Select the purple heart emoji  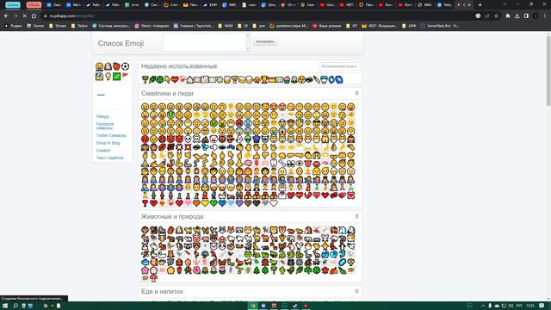point(239,203)
